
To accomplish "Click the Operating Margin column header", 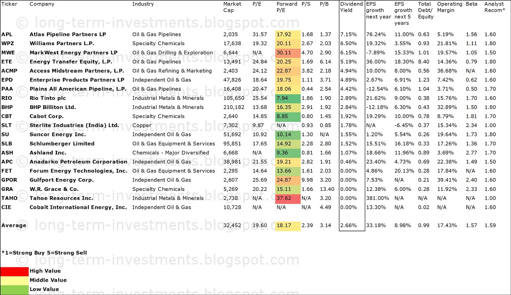I will [450, 7].
